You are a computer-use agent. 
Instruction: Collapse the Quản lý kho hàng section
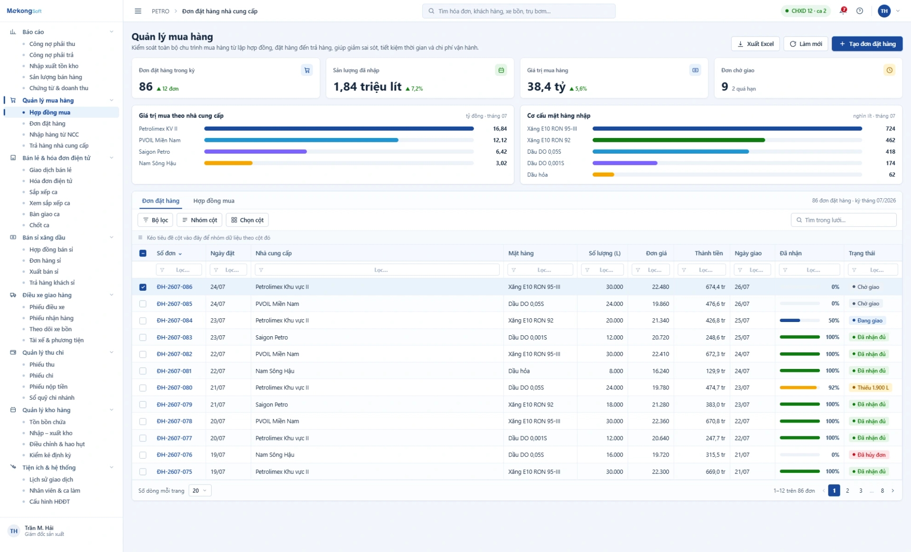pos(112,410)
